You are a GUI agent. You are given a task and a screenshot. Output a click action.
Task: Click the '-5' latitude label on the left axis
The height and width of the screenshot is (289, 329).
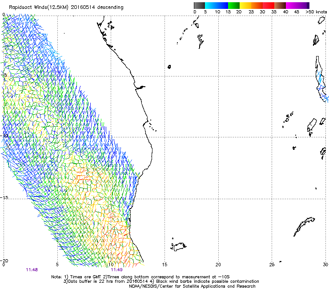4,75
